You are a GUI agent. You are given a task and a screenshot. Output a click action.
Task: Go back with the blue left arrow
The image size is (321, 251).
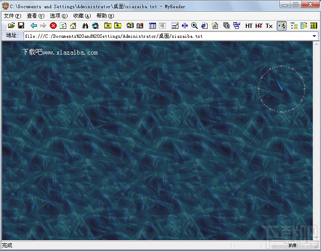(34, 26)
